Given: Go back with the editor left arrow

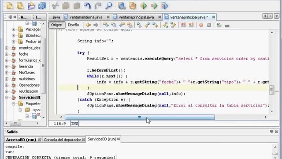Looking at the screenshot, I should pos(88,25).
